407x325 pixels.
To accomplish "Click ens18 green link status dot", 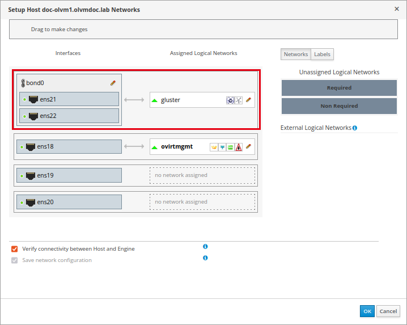I will point(22,147).
